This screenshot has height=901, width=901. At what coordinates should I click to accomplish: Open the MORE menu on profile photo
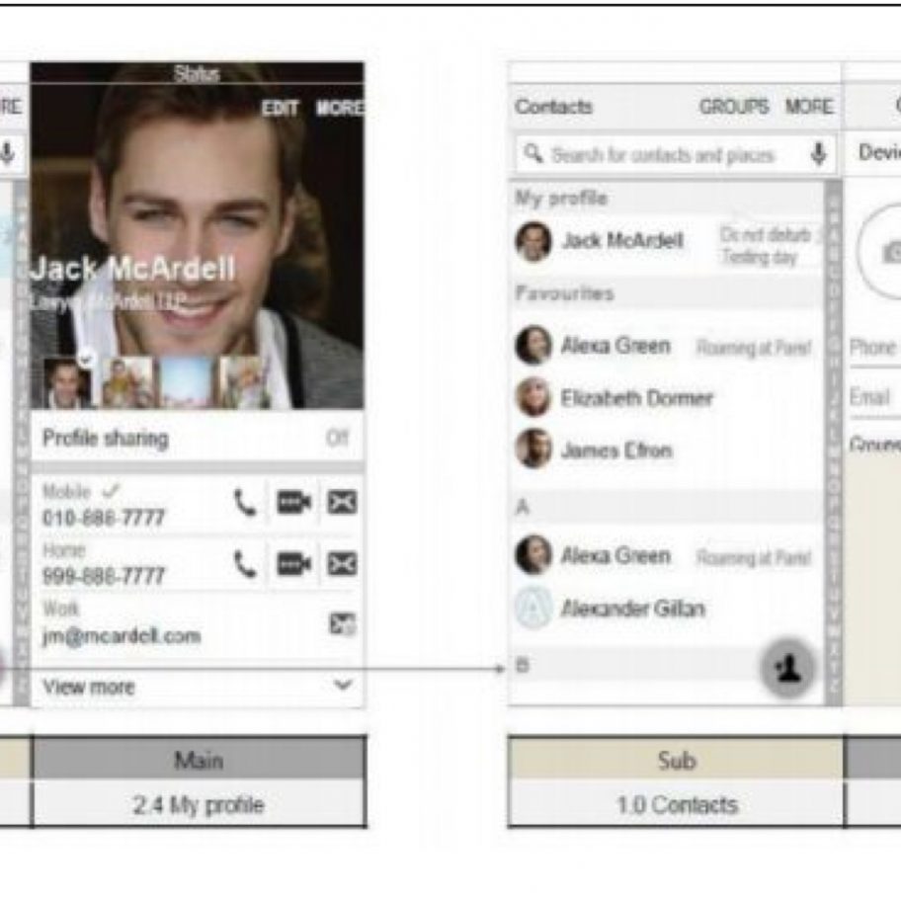[x=340, y=109]
